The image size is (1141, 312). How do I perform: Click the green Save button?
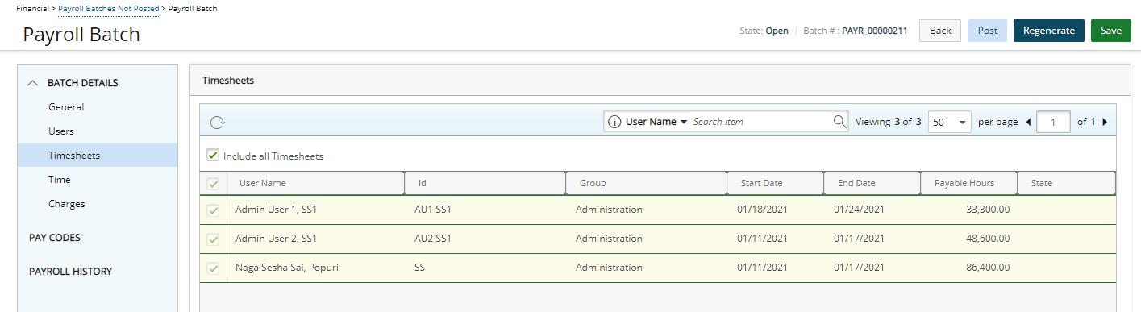pos(1111,31)
